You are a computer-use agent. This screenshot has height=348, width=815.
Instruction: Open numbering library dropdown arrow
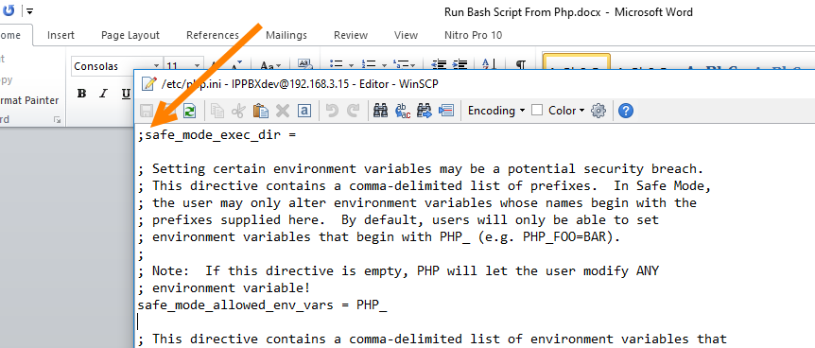(384, 65)
